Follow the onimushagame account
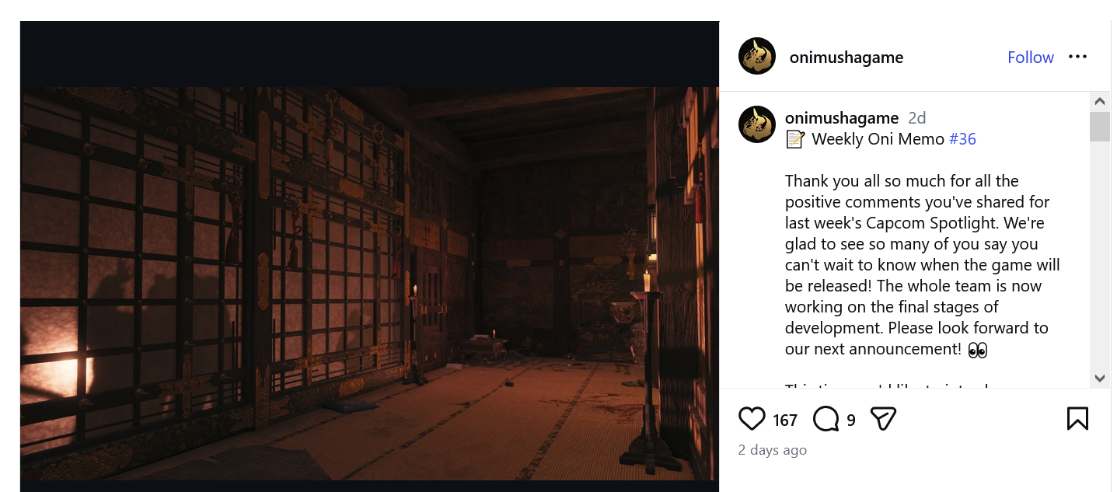 1031,58
